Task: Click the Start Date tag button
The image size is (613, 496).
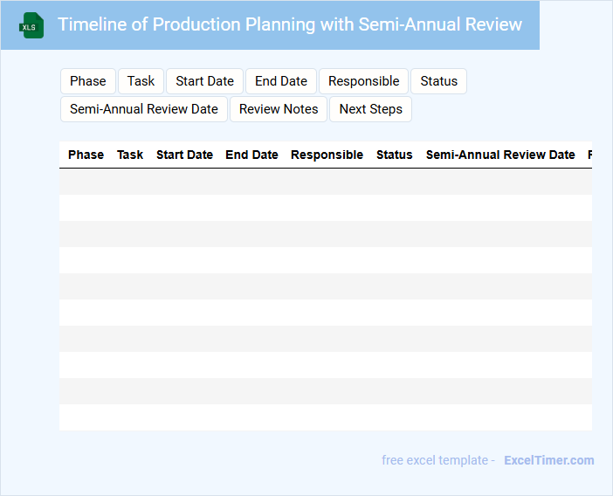Action: click(204, 81)
